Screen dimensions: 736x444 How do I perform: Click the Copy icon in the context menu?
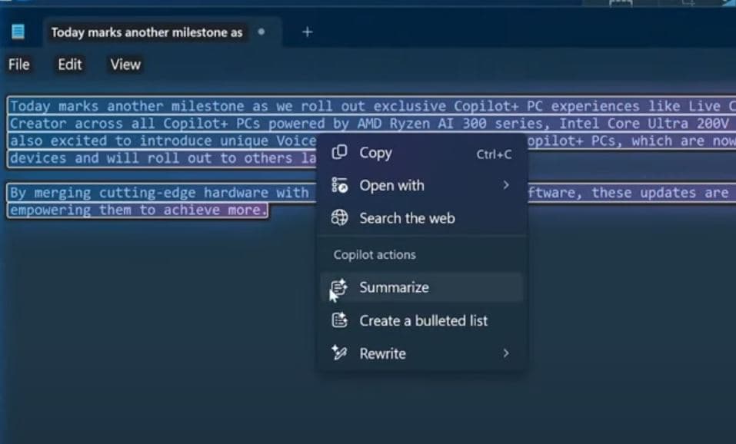pos(339,153)
